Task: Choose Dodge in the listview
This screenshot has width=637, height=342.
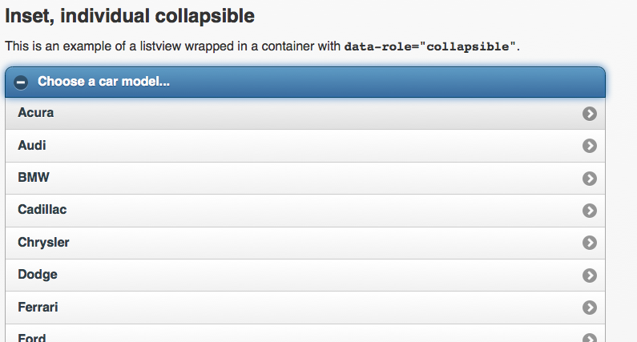Action: click(x=305, y=275)
